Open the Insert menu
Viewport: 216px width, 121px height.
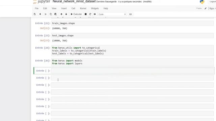click(64, 8)
